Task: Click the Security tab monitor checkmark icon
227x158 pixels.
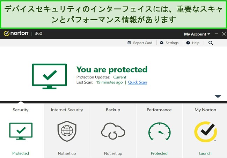Action: (x=21, y=131)
